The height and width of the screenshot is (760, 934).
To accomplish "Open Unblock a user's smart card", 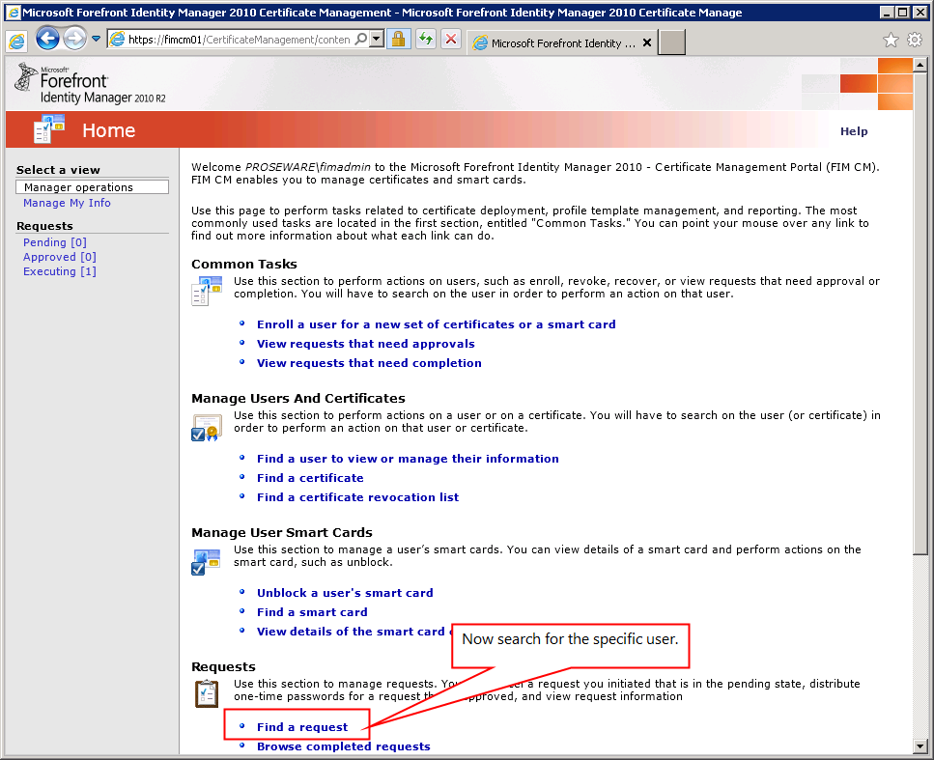I will [345, 593].
